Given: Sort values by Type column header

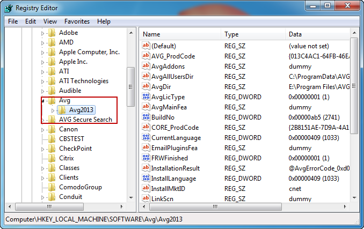Looking at the screenshot, I should [253, 34].
